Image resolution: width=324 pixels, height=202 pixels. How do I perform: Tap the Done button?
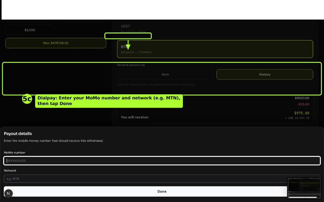point(162,192)
